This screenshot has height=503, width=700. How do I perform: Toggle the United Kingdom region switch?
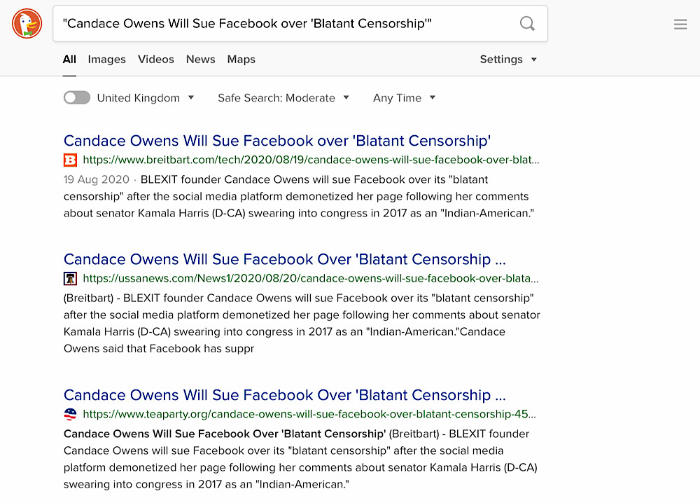coord(77,97)
